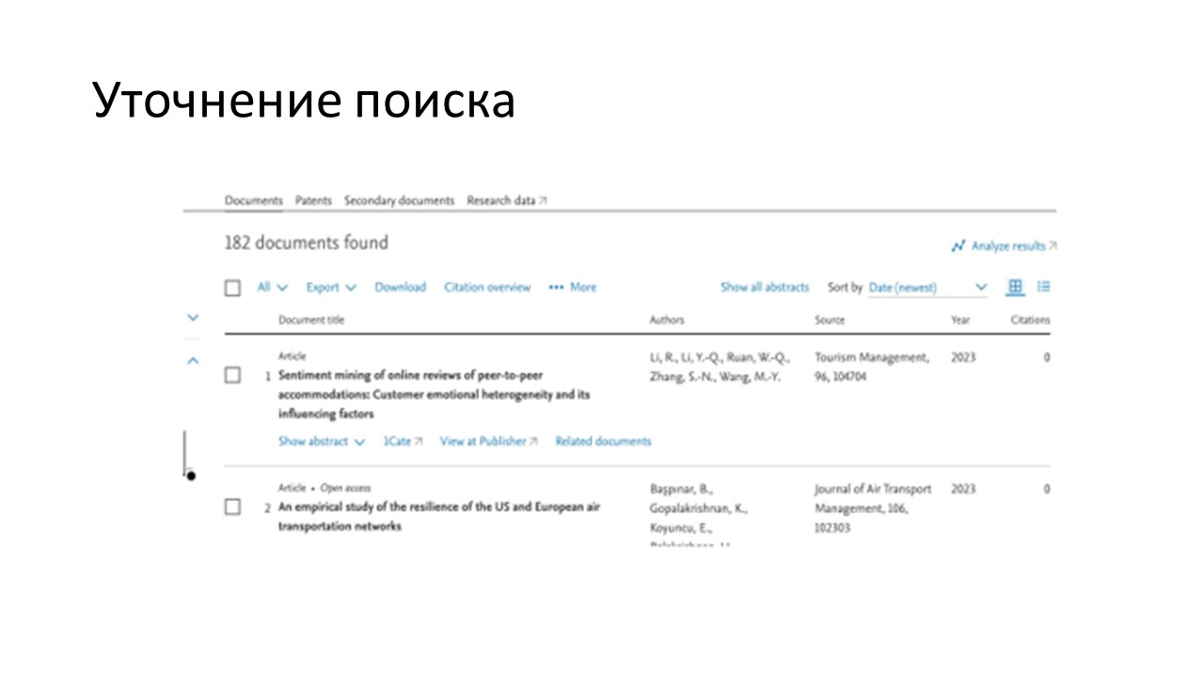The width and height of the screenshot is (1204, 677).
Task: Switch to list view icon
Action: pos(1043,287)
